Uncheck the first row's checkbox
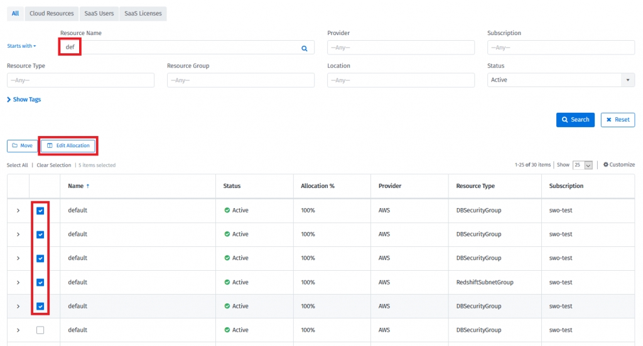This screenshot has height=346, width=643. (40, 211)
